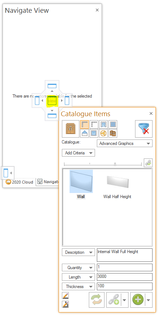Switch to the Navigate tab

(48, 182)
